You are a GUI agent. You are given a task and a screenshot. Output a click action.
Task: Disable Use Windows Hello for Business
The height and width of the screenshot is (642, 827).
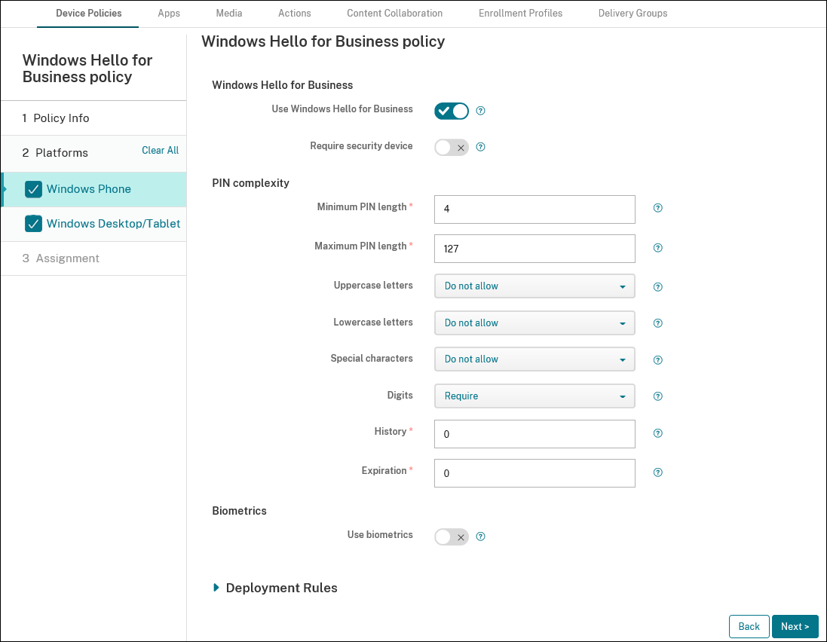(451, 110)
